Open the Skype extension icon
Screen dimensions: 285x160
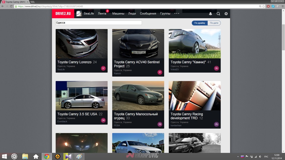click(273, 6)
